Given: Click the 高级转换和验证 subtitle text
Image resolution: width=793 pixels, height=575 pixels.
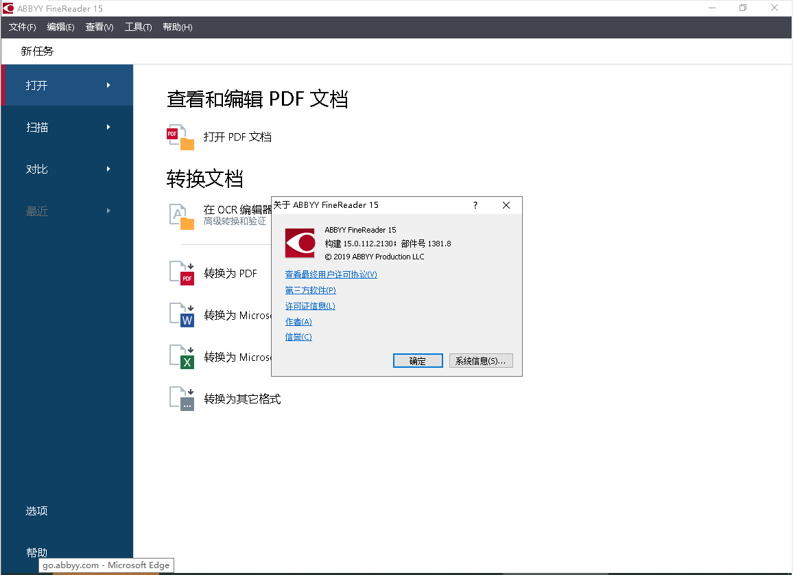Looking at the screenshot, I should (235, 221).
